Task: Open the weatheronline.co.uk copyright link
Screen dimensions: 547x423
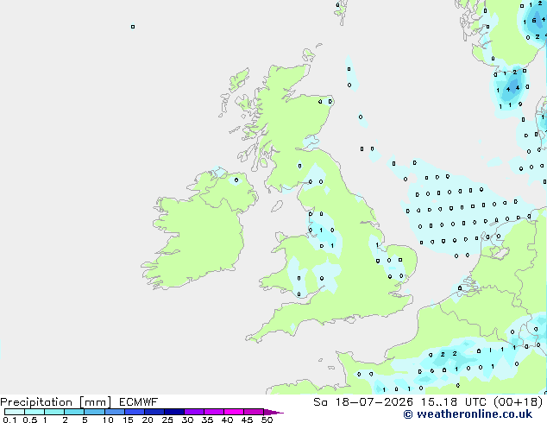Action: point(468,414)
